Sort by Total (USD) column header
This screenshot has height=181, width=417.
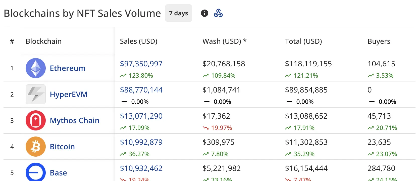[x=303, y=41]
